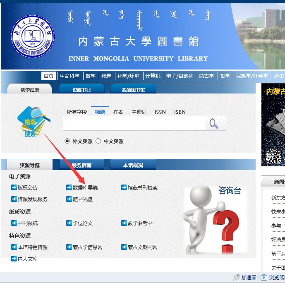Switch to the 资源导览 tab
Image resolution: width=285 pixels, height=283 pixels.
[30, 165]
